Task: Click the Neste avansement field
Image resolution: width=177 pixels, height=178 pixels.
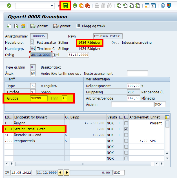Action: tap(138, 73)
